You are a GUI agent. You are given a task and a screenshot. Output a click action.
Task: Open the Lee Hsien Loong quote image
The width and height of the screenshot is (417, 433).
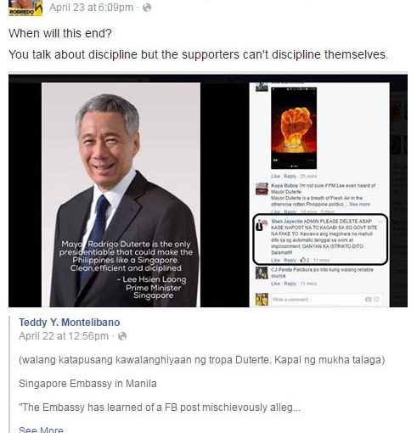tap(121, 194)
